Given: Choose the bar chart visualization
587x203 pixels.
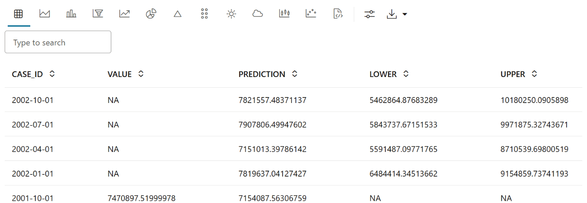Looking at the screenshot, I should point(71,14).
